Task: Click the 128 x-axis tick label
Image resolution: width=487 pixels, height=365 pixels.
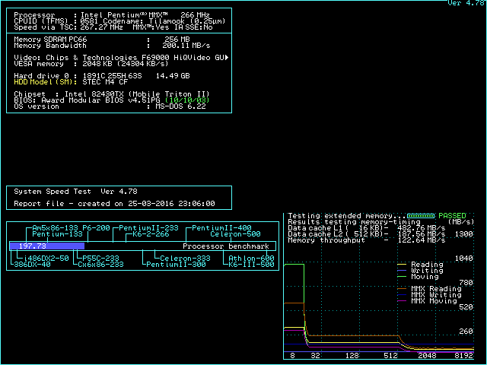Action: tap(352, 356)
